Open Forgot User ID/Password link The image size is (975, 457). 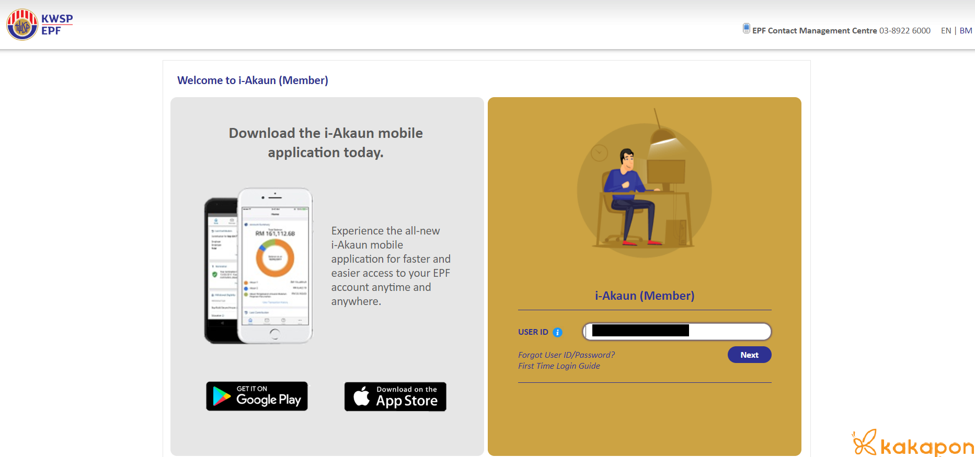pyautogui.click(x=566, y=355)
